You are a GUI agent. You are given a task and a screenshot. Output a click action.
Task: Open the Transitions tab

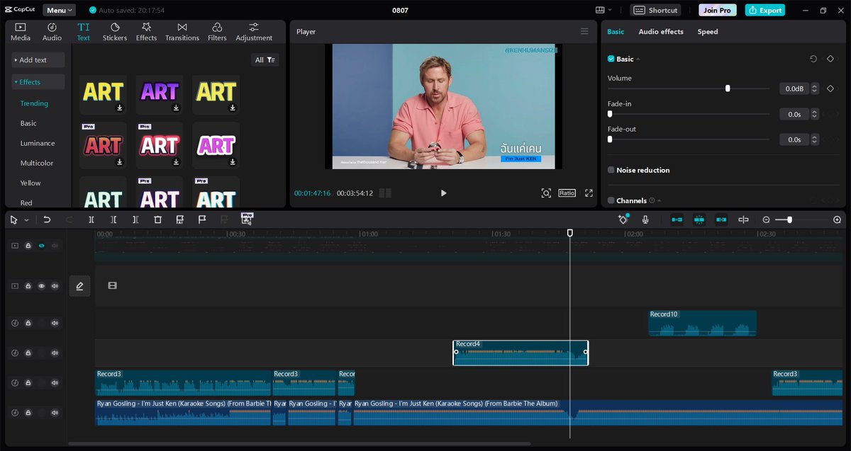tap(182, 32)
